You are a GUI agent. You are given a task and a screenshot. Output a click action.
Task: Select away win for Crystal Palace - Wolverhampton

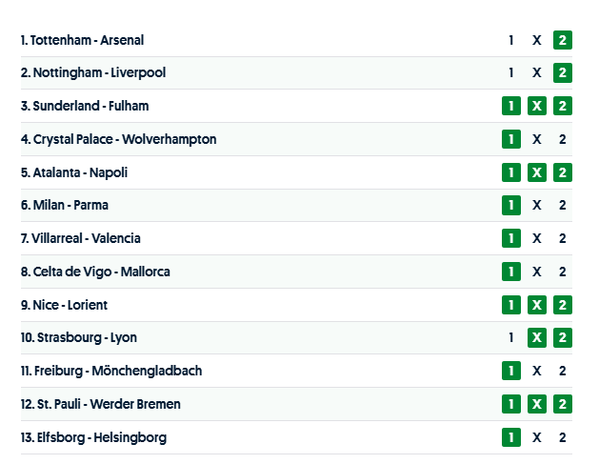coord(563,139)
